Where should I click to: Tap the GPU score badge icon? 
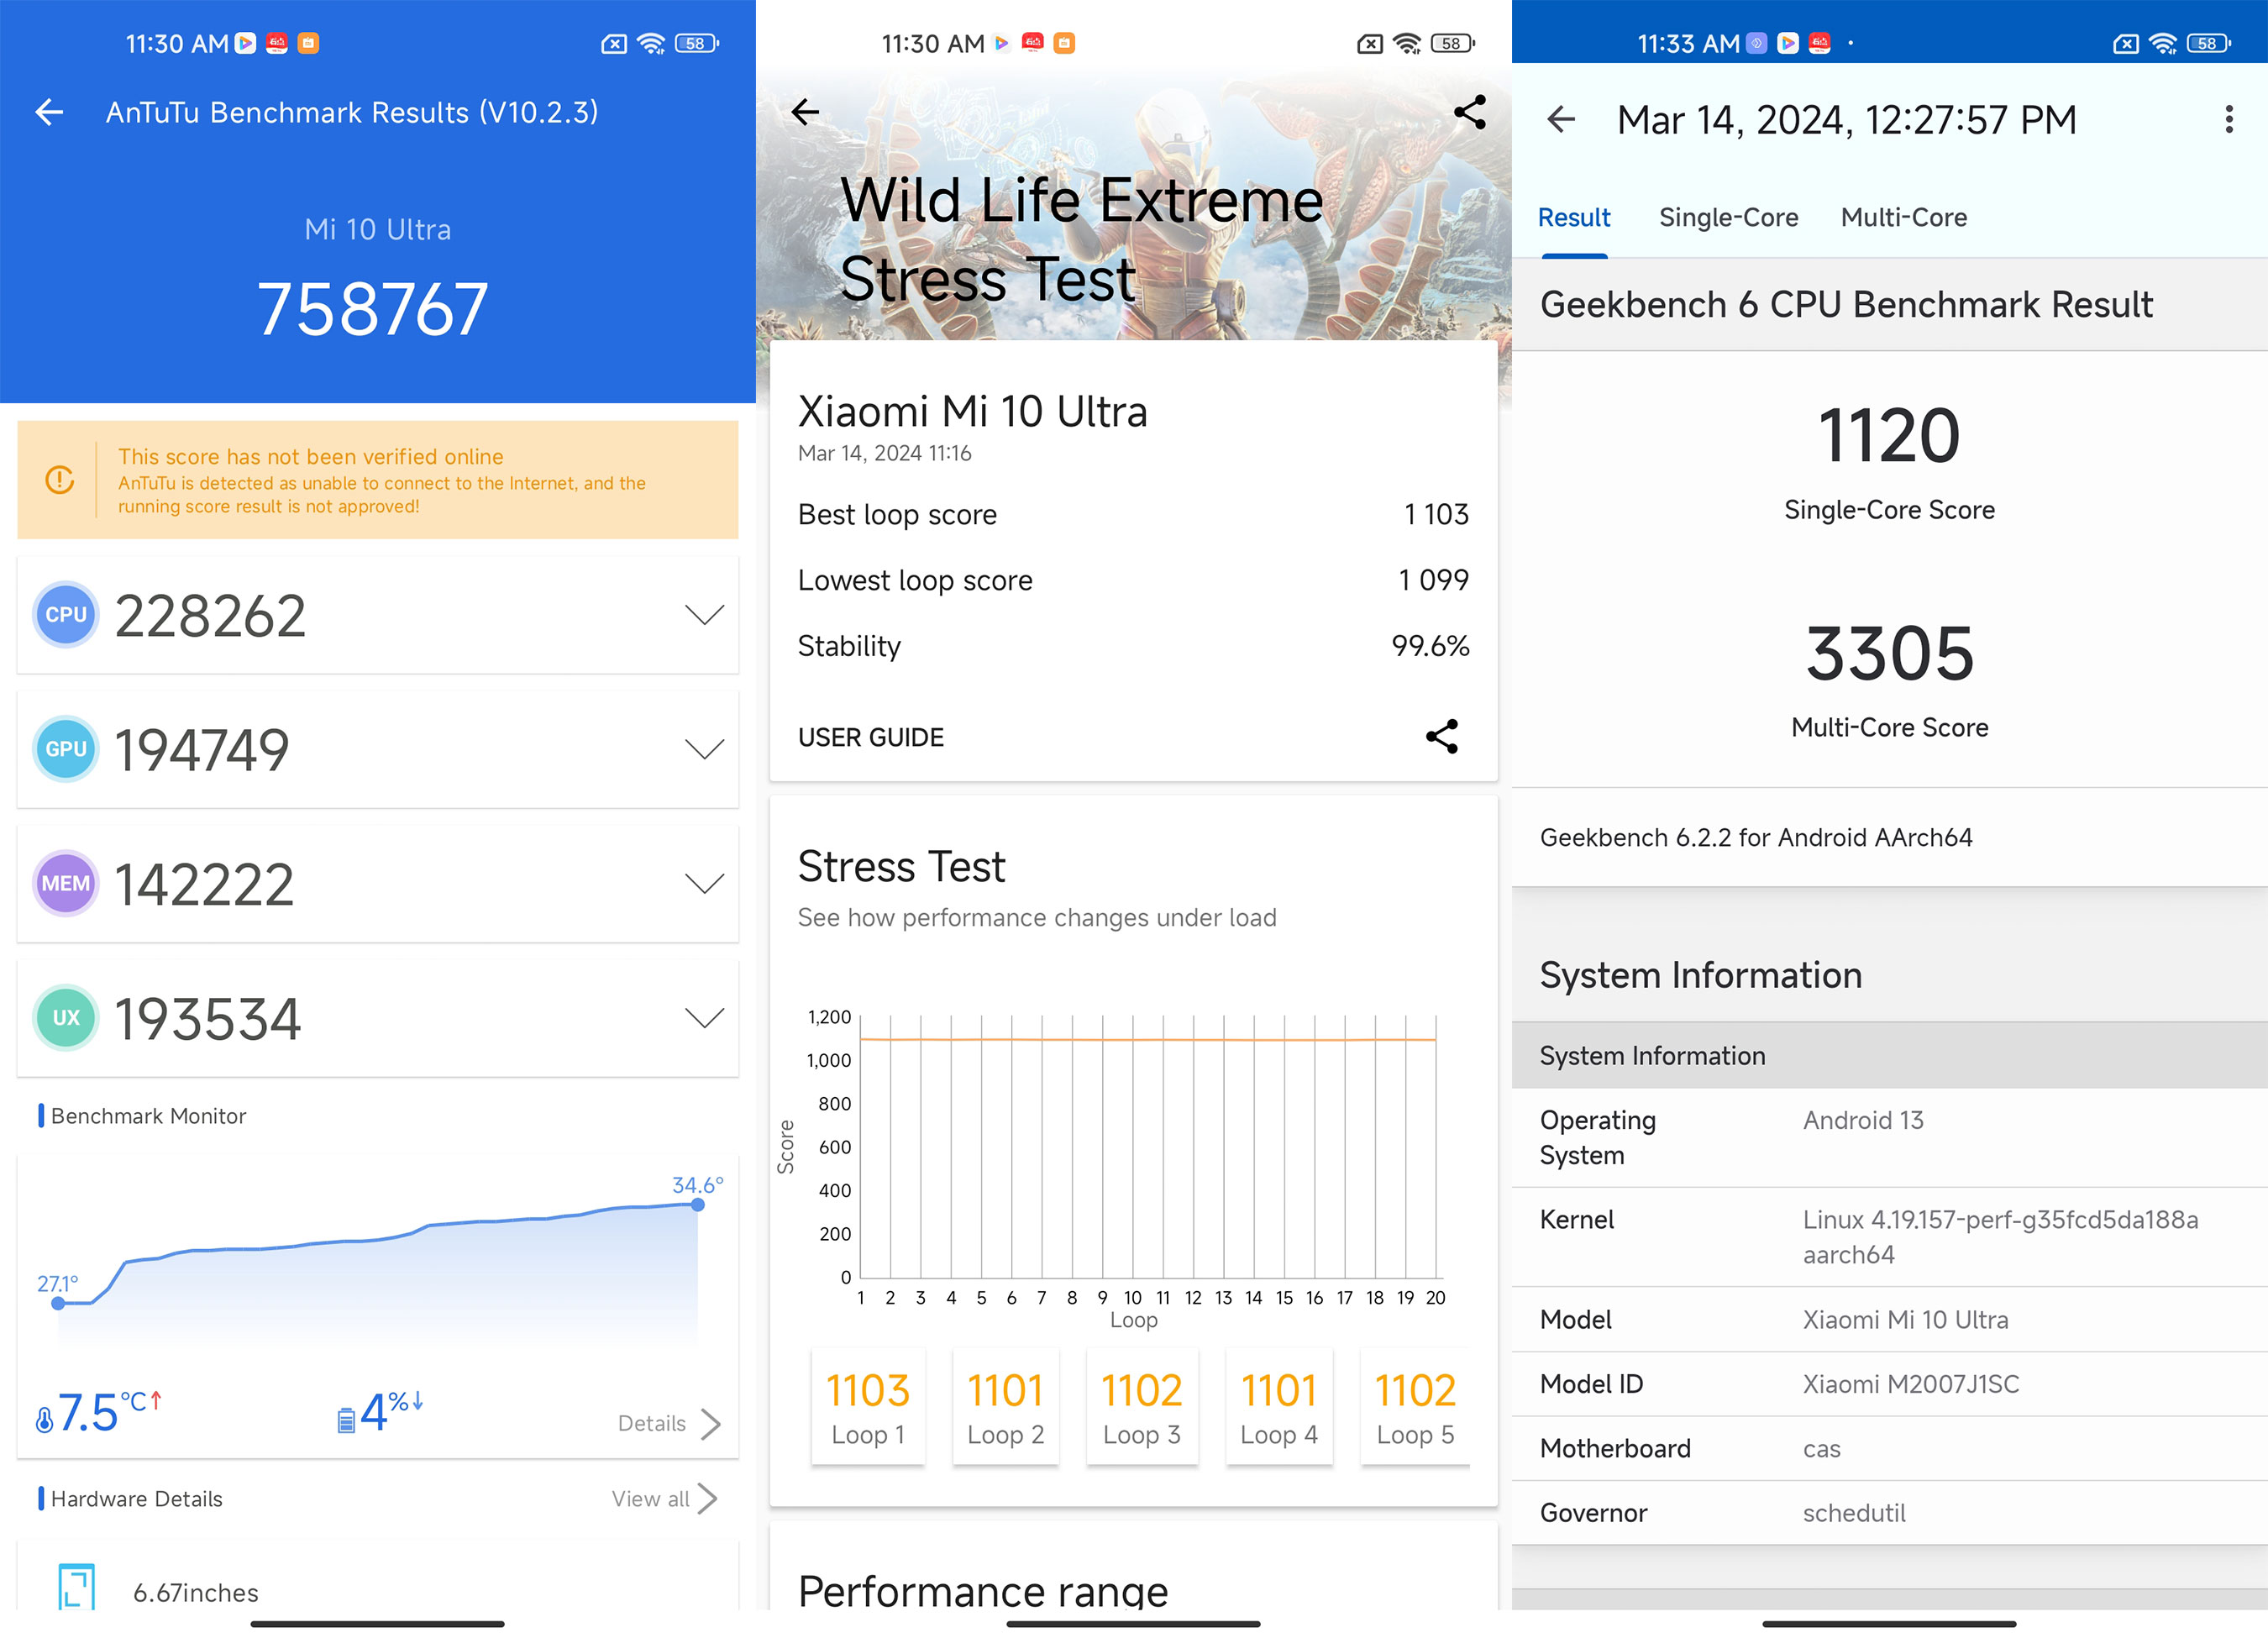(66, 749)
